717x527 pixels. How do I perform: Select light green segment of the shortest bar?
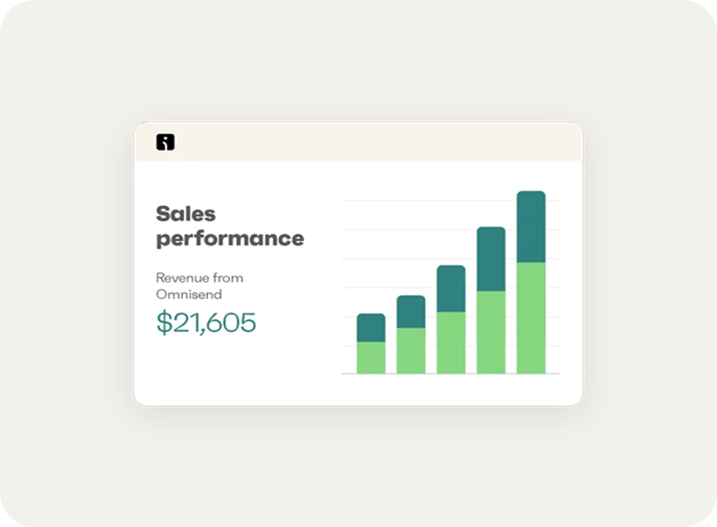click(371, 358)
